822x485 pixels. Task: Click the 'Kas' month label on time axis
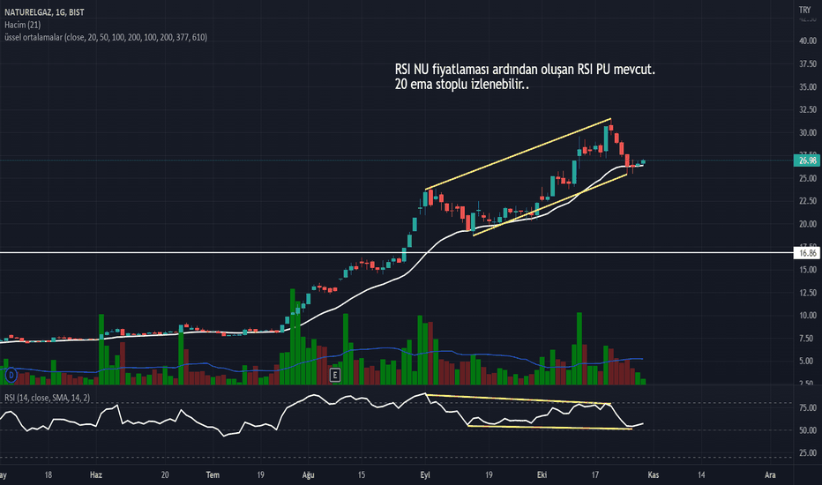coord(654,475)
